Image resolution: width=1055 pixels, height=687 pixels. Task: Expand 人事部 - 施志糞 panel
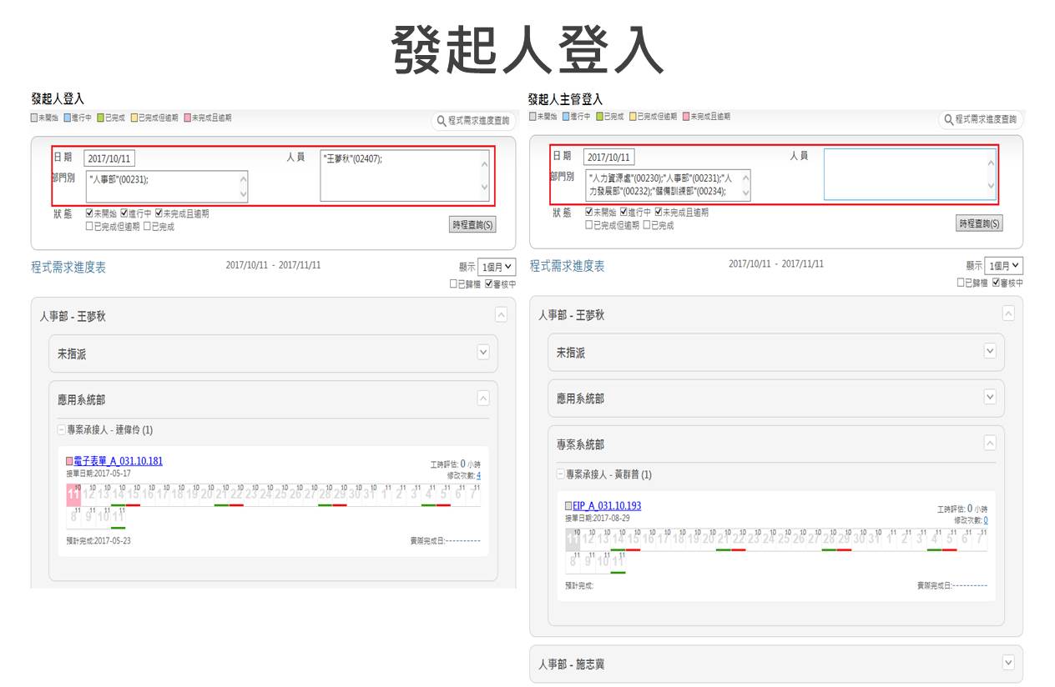(x=1008, y=662)
